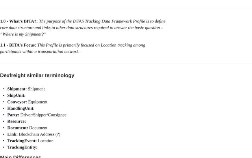Select the "ShipUnit:" list item
252x158 pixels.
click(x=17, y=96)
